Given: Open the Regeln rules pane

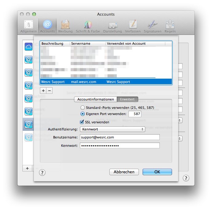Looking at the screenshot, I should pyautogui.click(x=170, y=27).
